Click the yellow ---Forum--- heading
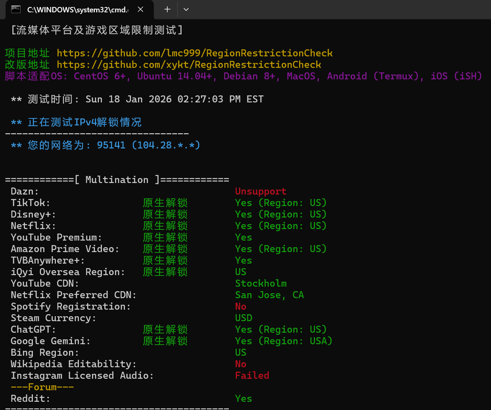 coord(42,387)
